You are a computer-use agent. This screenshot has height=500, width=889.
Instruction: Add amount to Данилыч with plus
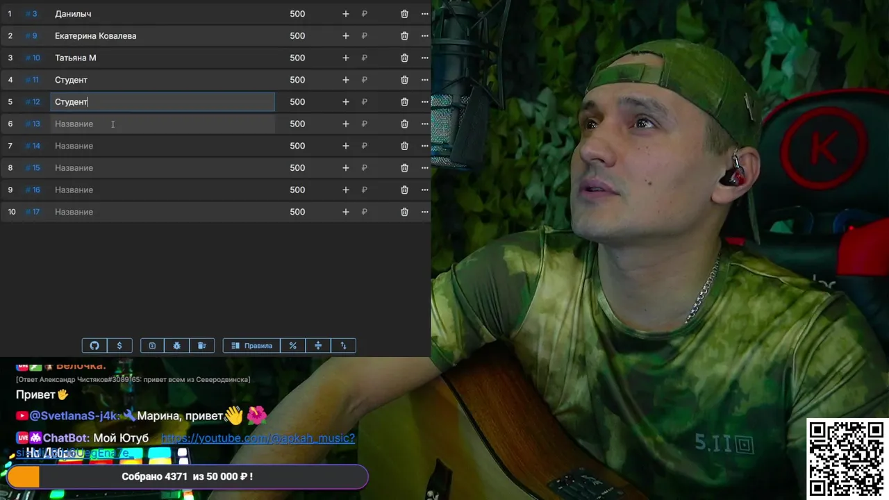[x=346, y=14]
